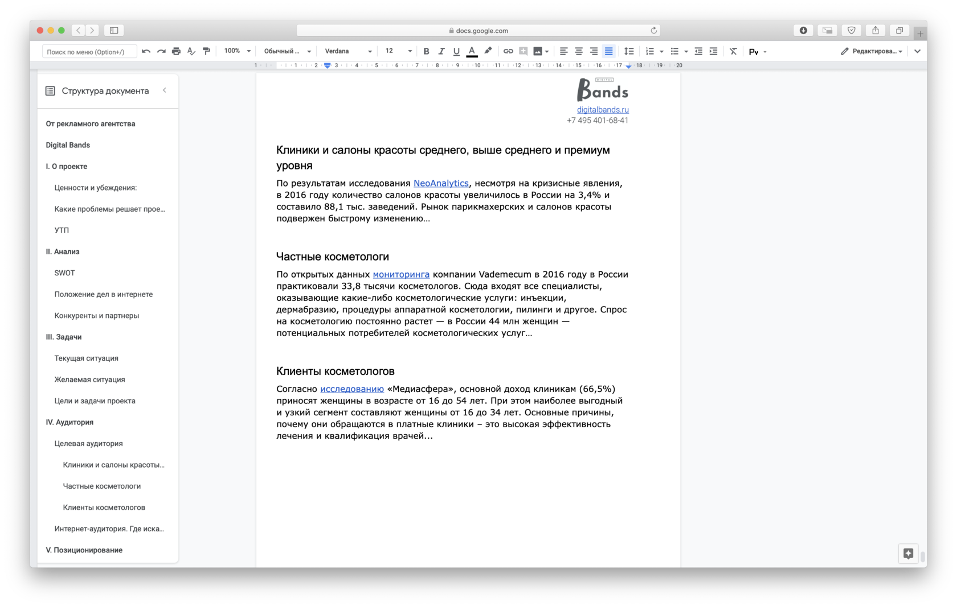Toggle underline formatting

[456, 51]
